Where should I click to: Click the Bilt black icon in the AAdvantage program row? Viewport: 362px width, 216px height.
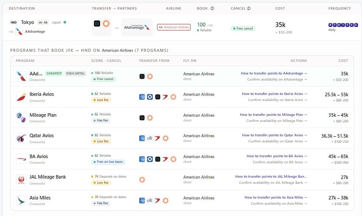pos(142,77)
